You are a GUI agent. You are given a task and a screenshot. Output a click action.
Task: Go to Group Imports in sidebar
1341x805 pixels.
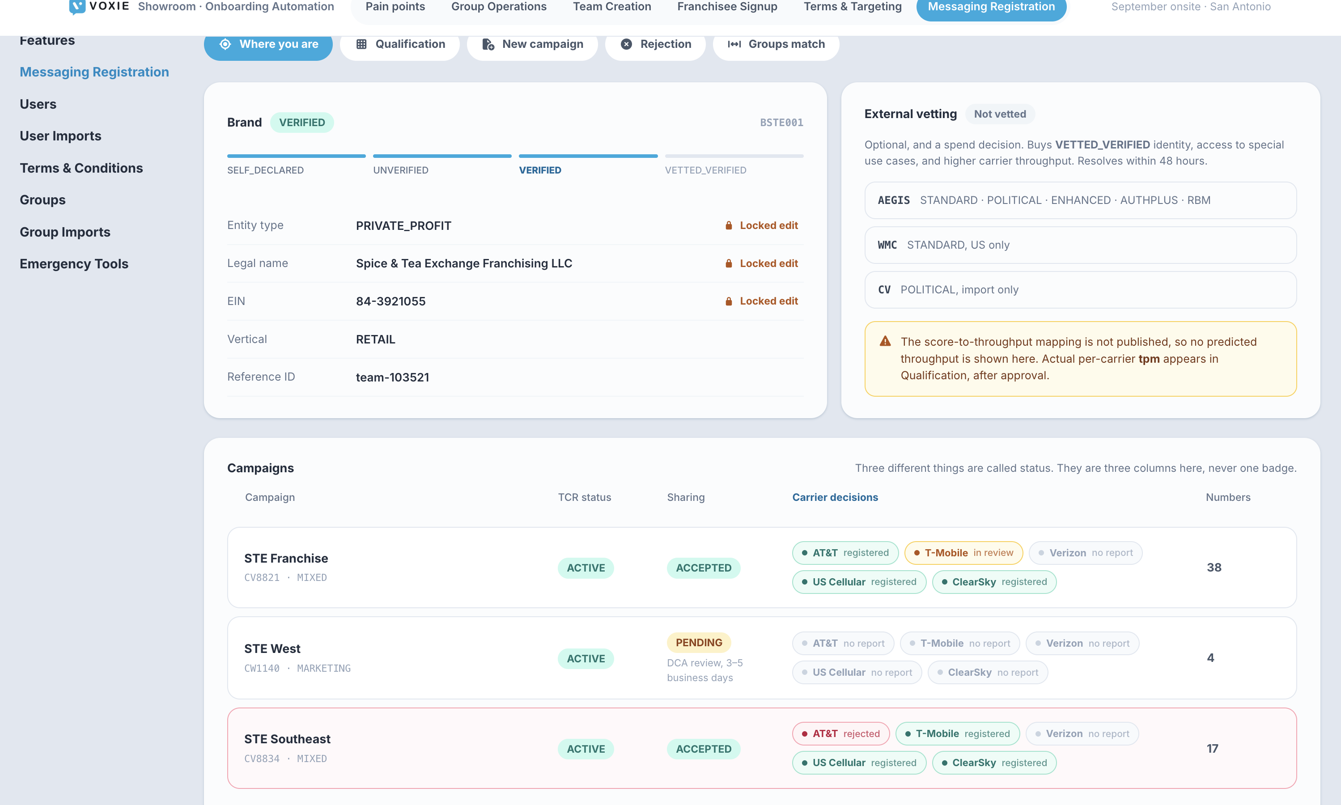[65, 232]
